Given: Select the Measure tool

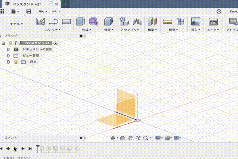Looking at the screenshot, I should (167, 22).
